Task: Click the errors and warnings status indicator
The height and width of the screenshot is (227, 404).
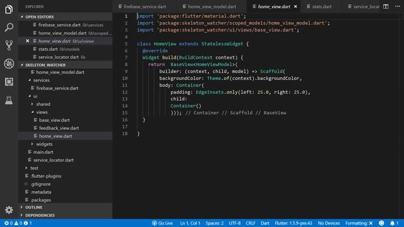Action: coord(18,223)
